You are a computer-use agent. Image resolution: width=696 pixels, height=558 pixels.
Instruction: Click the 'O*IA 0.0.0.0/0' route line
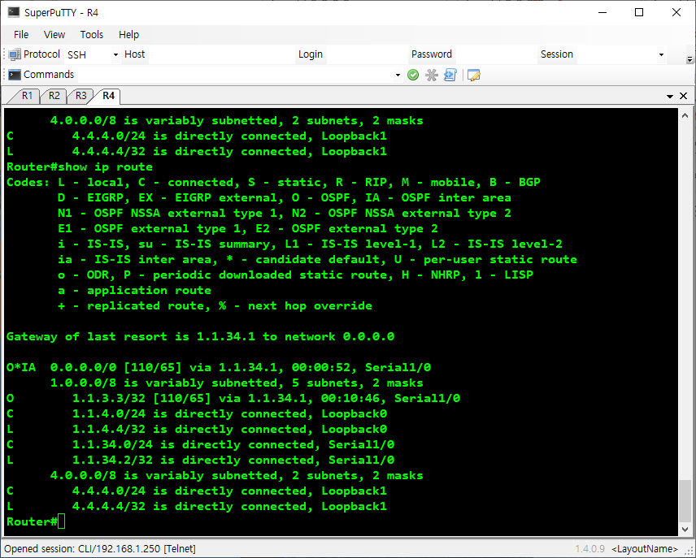pos(219,367)
